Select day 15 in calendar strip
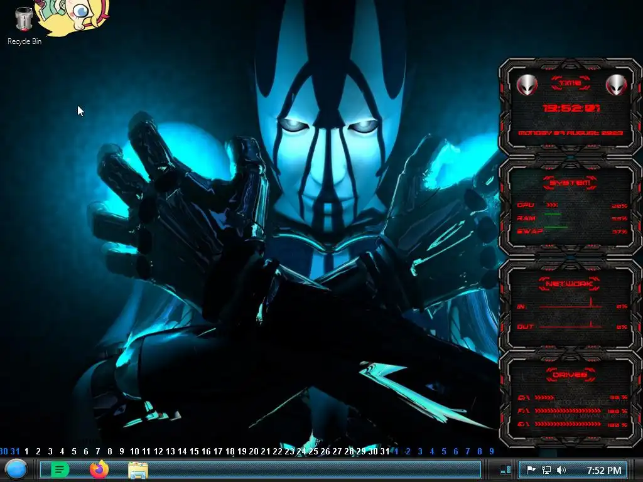The height and width of the screenshot is (482, 643). point(194,451)
